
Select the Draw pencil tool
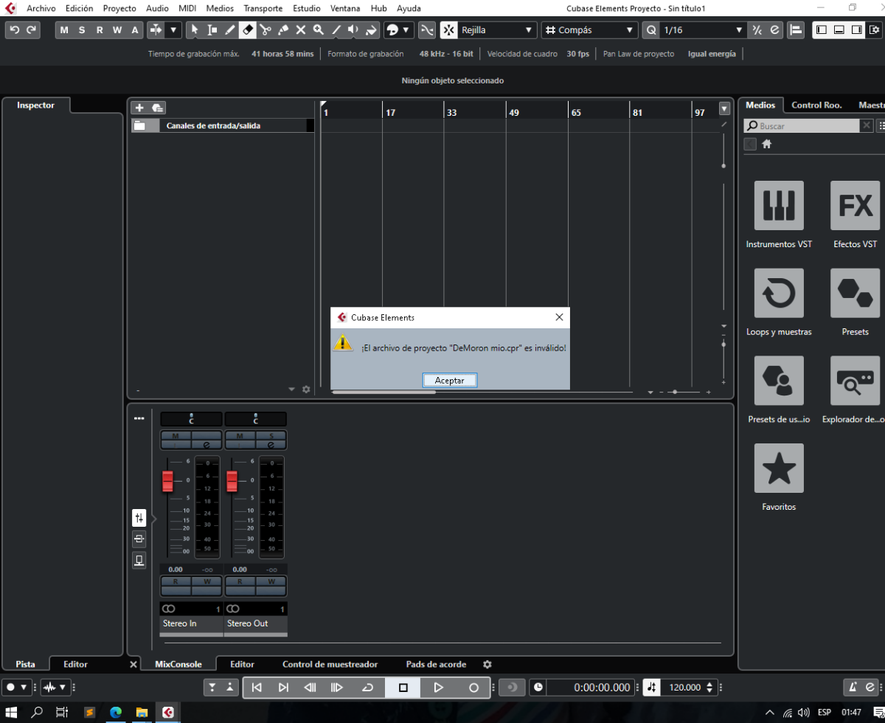point(230,30)
